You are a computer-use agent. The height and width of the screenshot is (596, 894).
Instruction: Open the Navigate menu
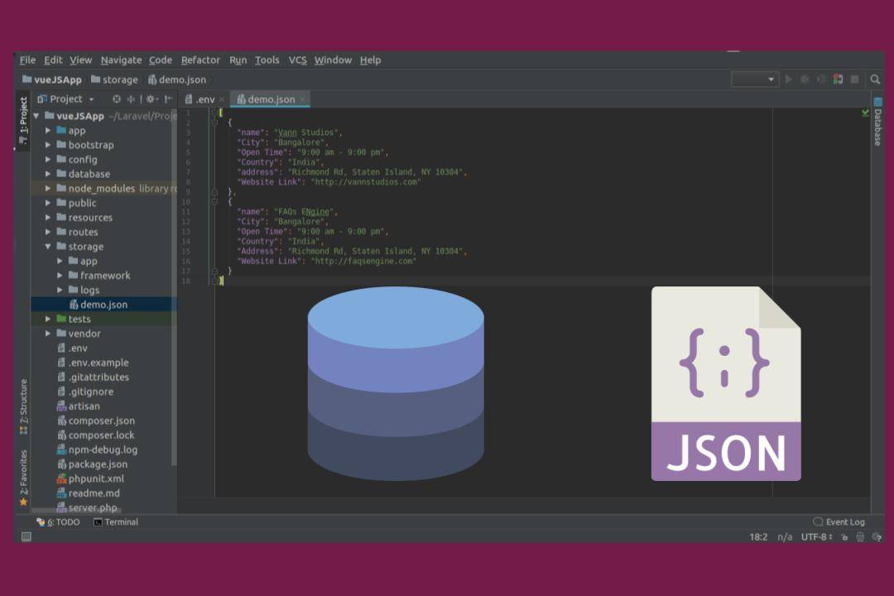tap(121, 60)
